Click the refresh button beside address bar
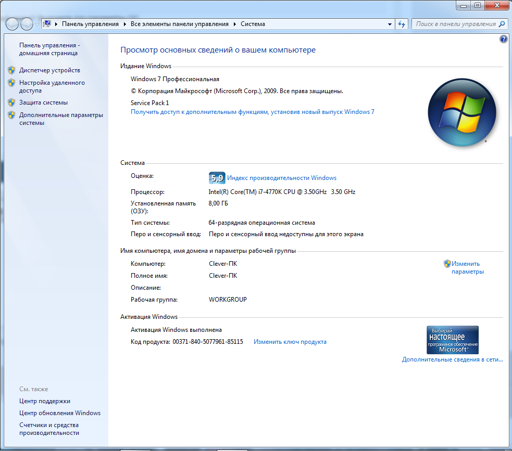 [x=402, y=24]
